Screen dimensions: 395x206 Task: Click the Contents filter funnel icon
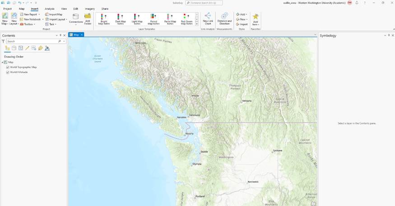coord(3,41)
